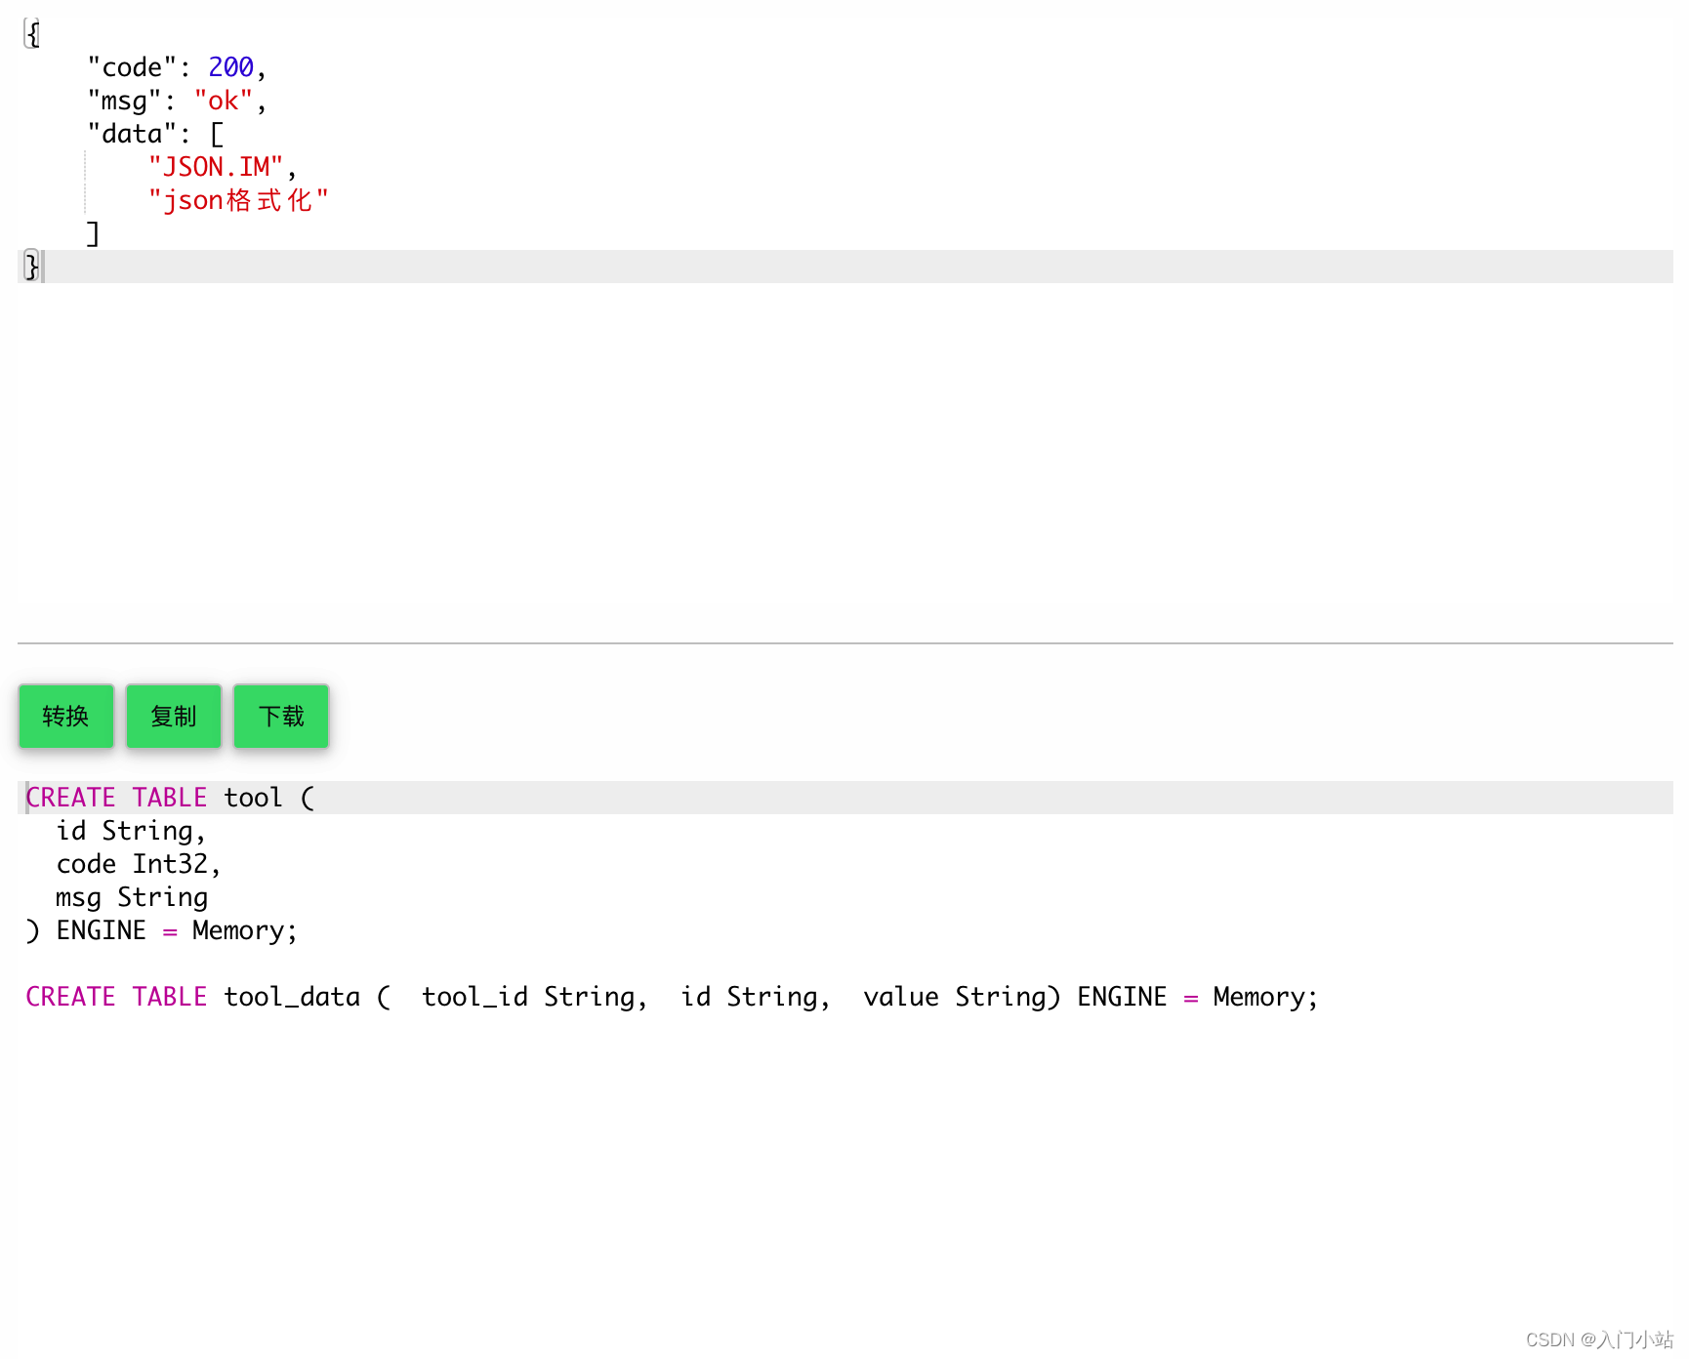Click the 'id String,' line in SQL output

coord(131,831)
